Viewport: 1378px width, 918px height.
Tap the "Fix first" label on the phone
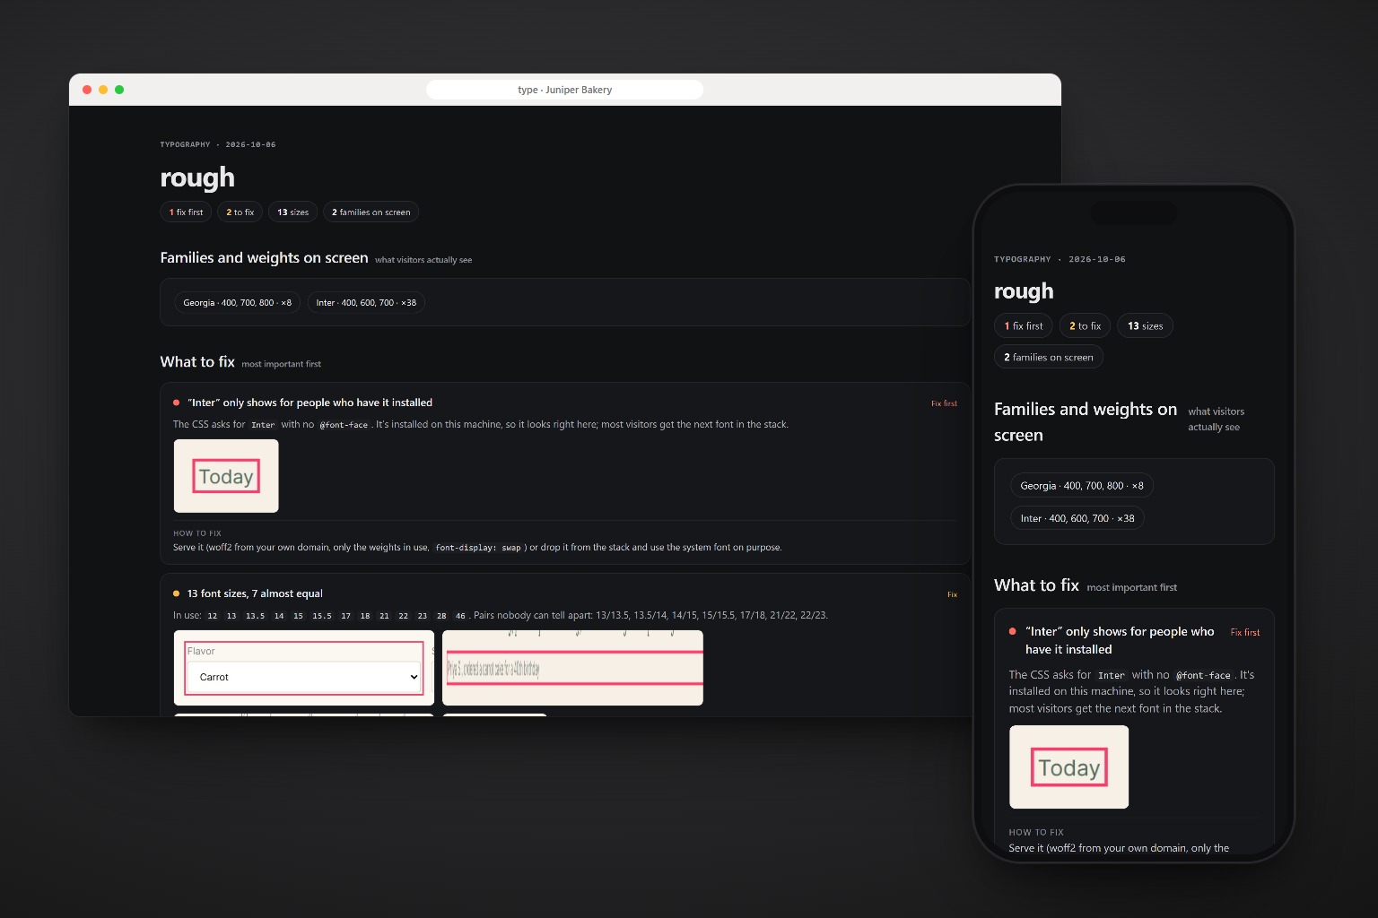coord(1245,632)
